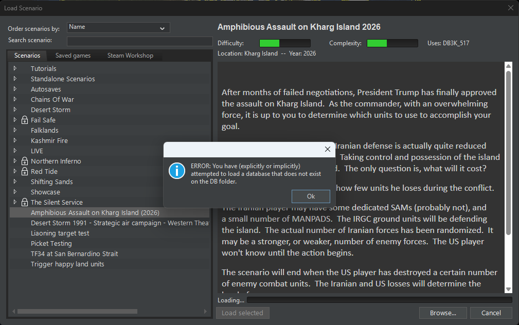This screenshot has width=519, height=325.
Task: Click the description scrollbar up arrow
Action: click(x=508, y=66)
